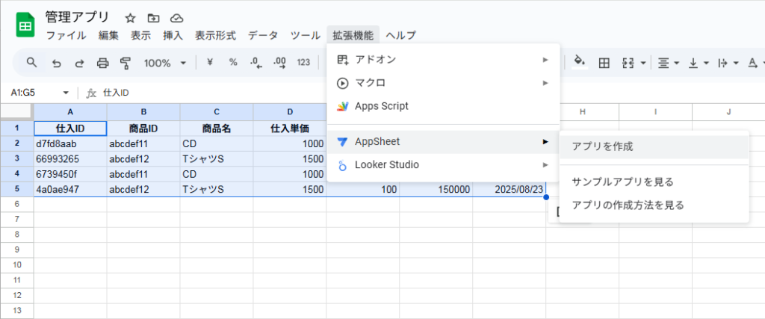This screenshot has height=319, width=765.
Task: Click the search magnifier in toolbar
Action: click(x=31, y=63)
